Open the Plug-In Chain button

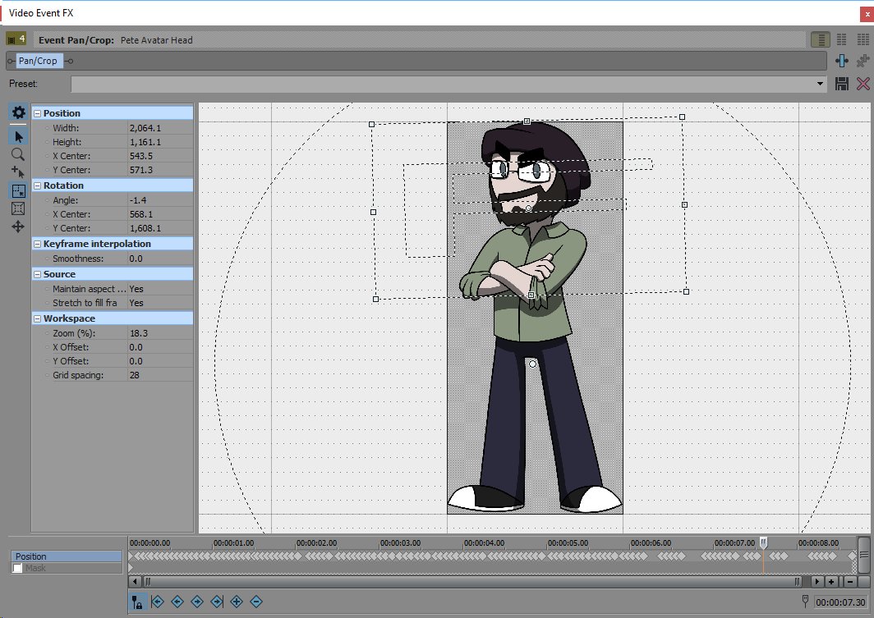click(842, 61)
